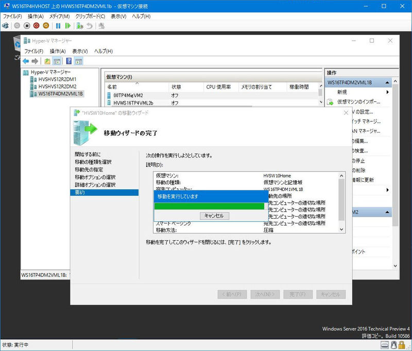Collapse the M2 actions section arrow
Screen dimensions: 412x351
(x=387, y=212)
